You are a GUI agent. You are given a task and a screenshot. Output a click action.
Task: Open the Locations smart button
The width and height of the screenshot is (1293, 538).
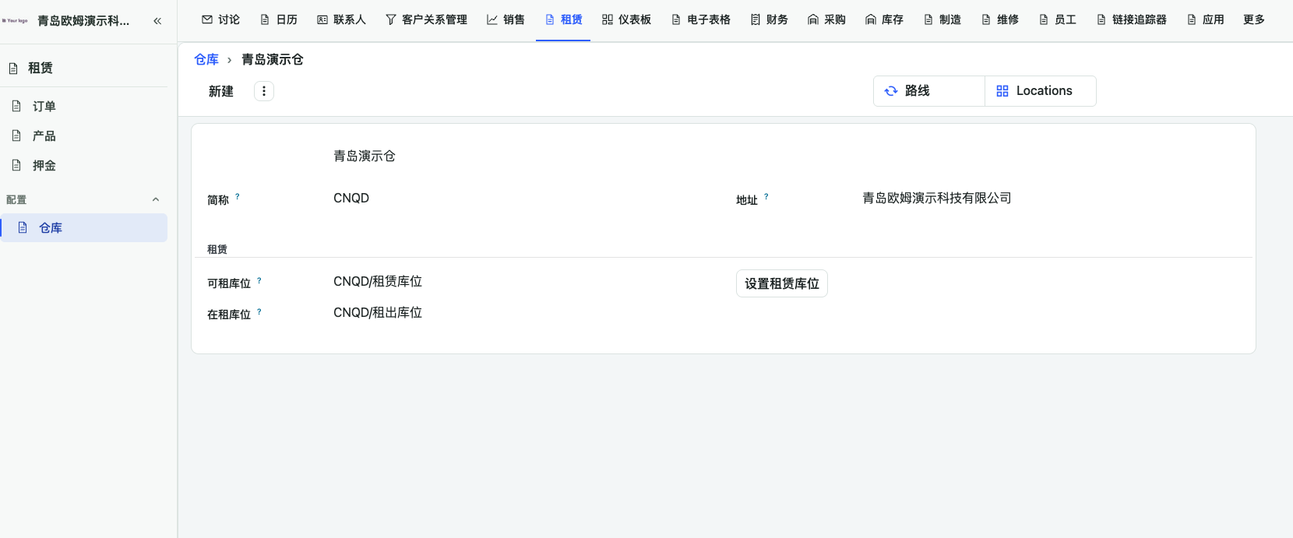[x=1041, y=91]
